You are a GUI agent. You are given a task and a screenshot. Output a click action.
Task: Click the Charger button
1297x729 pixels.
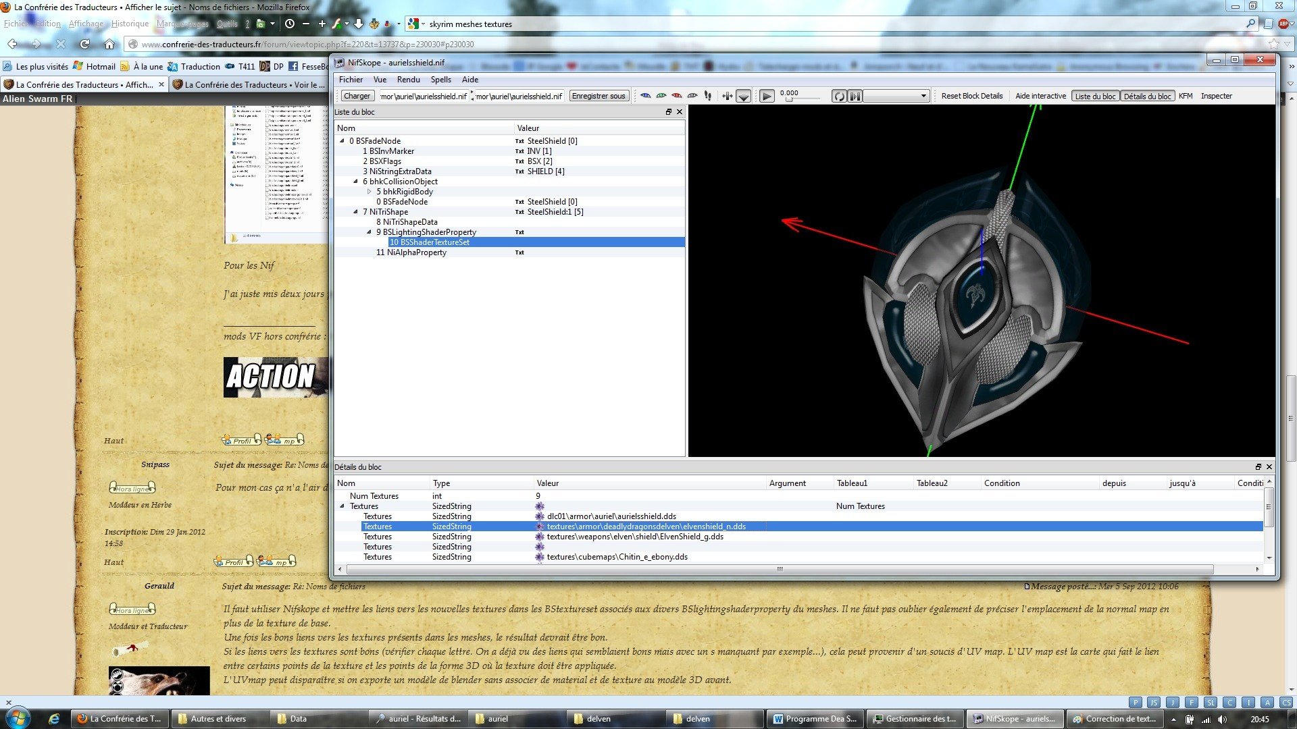357,96
